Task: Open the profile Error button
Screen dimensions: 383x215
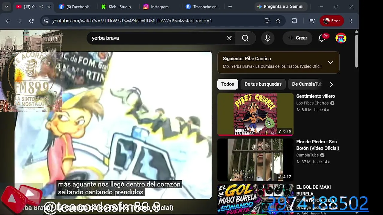Action: [332, 21]
